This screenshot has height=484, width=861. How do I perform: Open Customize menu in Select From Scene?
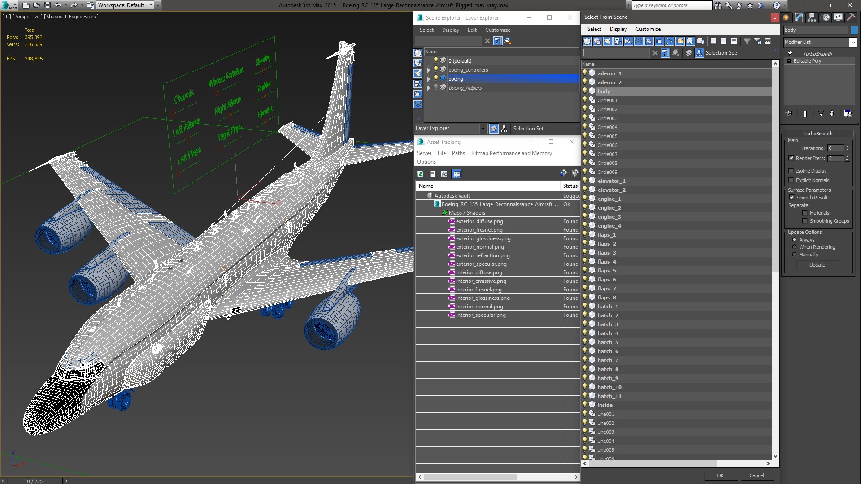(648, 29)
